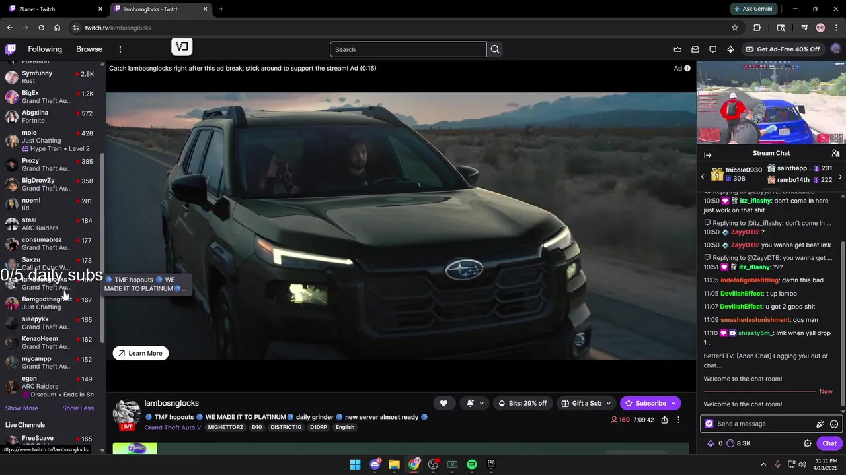Open Grand Theft Auto V category link

coord(173,427)
